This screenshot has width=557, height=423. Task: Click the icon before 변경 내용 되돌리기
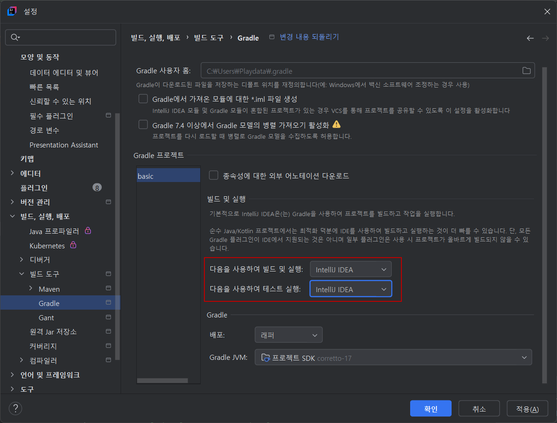(x=272, y=37)
